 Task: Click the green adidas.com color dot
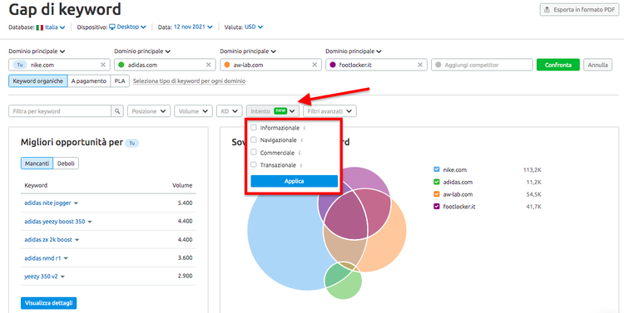pyautogui.click(x=121, y=65)
